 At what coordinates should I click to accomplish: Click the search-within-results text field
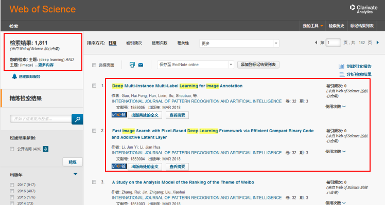[x=41, y=119]
